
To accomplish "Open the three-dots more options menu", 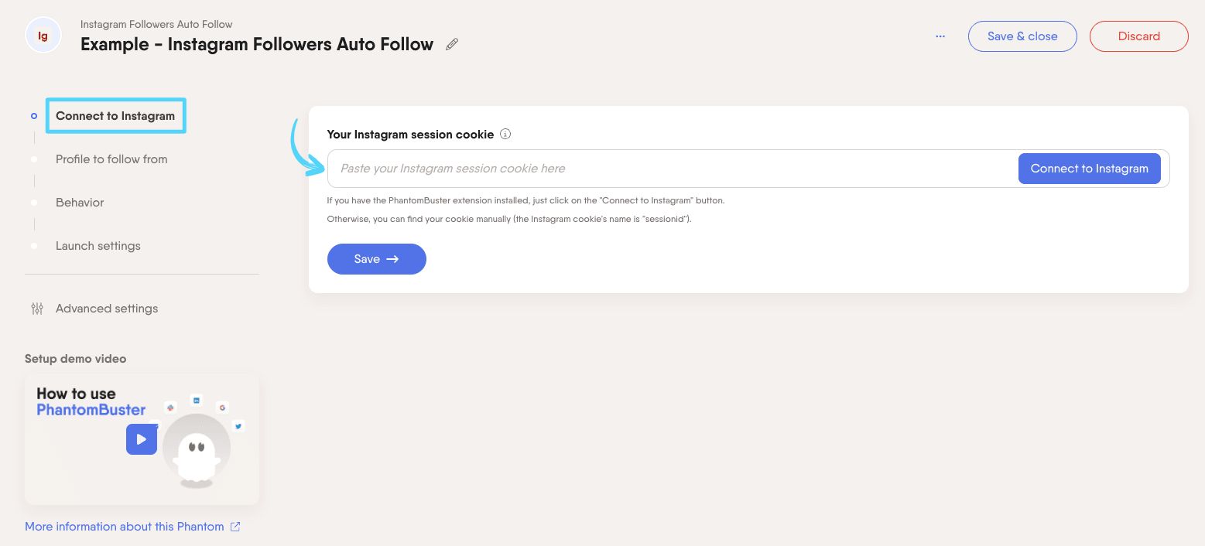I will (x=940, y=36).
